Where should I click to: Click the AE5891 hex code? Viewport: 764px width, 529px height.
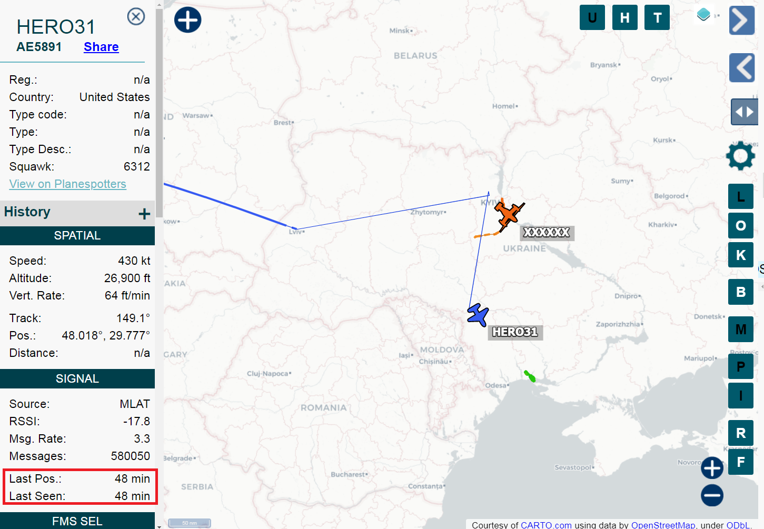click(x=39, y=47)
